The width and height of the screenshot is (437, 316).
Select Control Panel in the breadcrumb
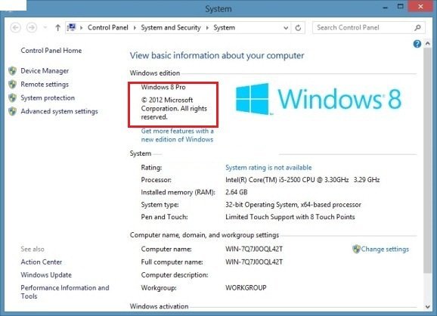pyautogui.click(x=108, y=27)
